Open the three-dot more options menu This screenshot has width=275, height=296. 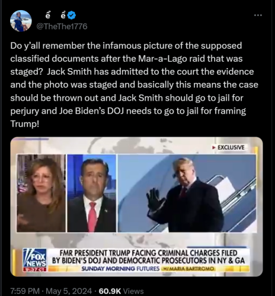tap(258, 15)
